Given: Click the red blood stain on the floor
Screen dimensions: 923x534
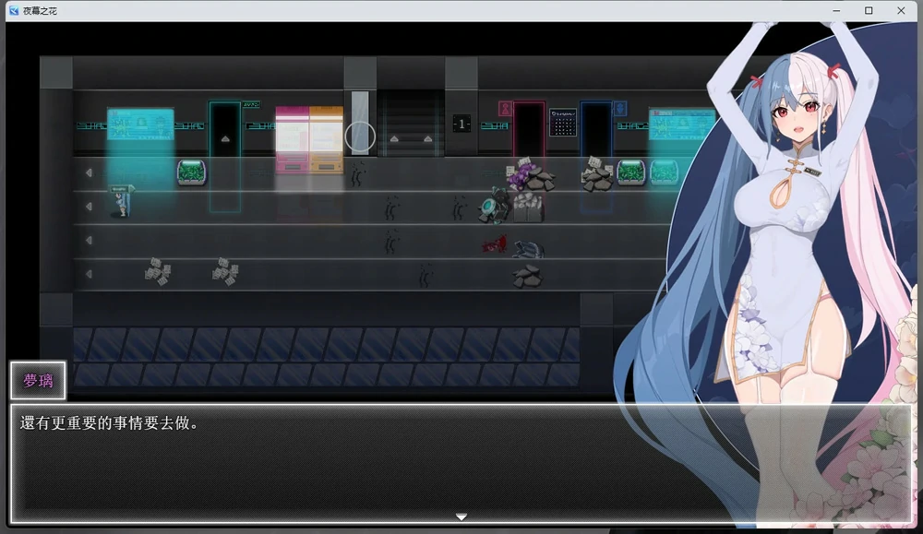Looking at the screenshot, I should pyautogui.click(x=494, y=245).
